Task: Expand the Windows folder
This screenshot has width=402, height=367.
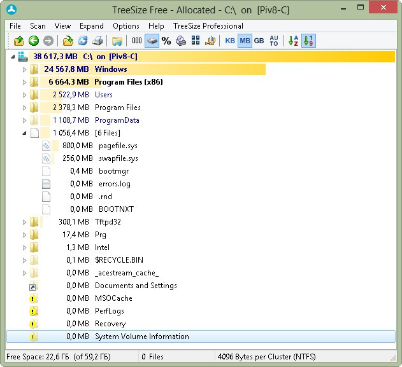Action: (24, 69)
